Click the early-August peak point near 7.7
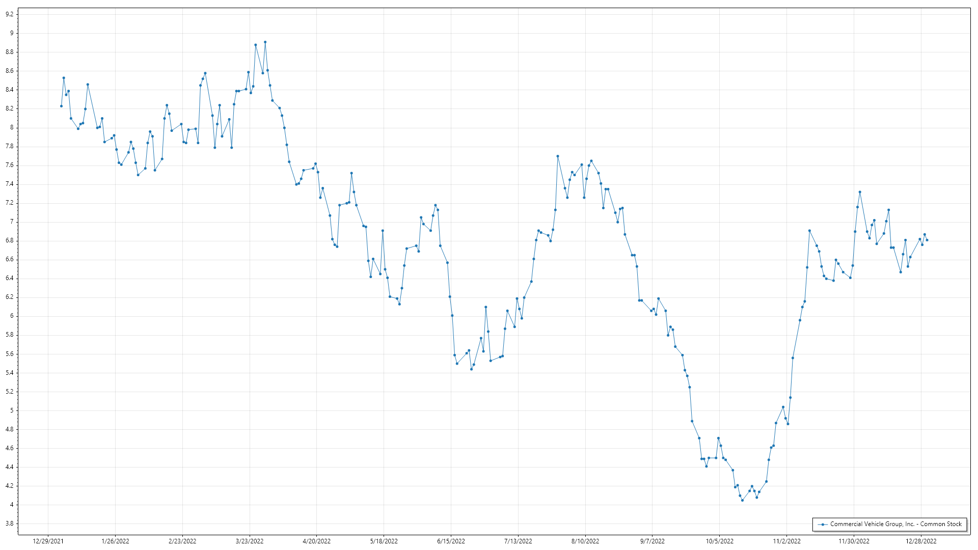This screenshot has width=978, height=550. pos(558,156)
